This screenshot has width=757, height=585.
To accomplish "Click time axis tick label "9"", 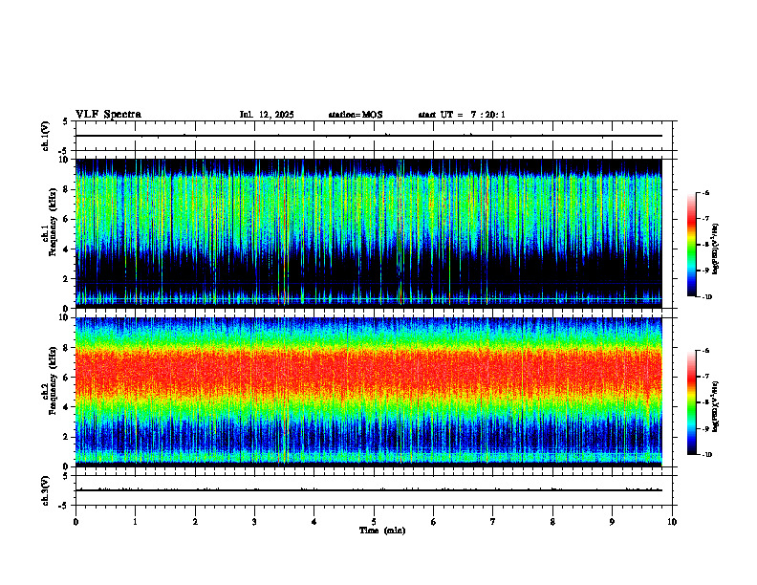I will point(612,522).
